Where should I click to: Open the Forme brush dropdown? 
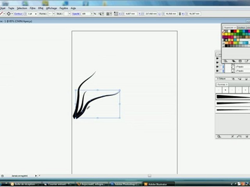pyautogui.click(x=54, y=14)
